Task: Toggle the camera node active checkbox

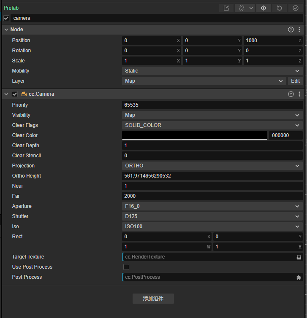Action: click(6, 18)
